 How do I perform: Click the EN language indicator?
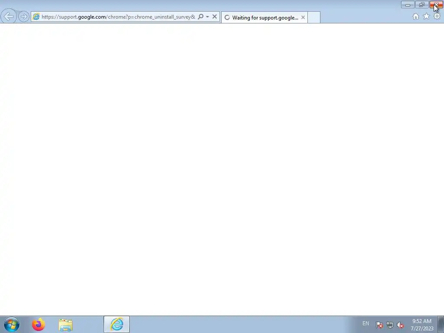click(x=366, y=323)
